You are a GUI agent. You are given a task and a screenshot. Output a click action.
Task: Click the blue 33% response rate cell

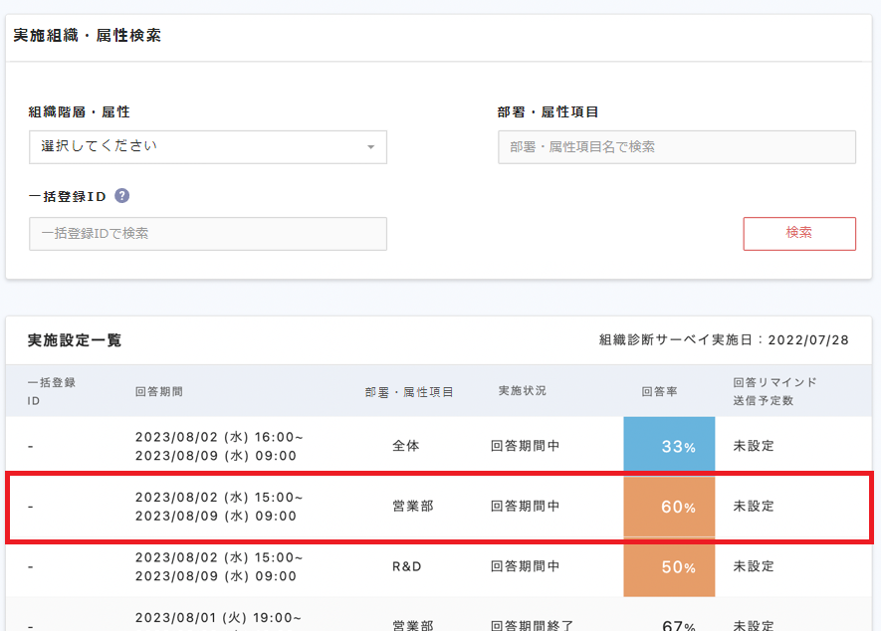[x=669, y=447]
